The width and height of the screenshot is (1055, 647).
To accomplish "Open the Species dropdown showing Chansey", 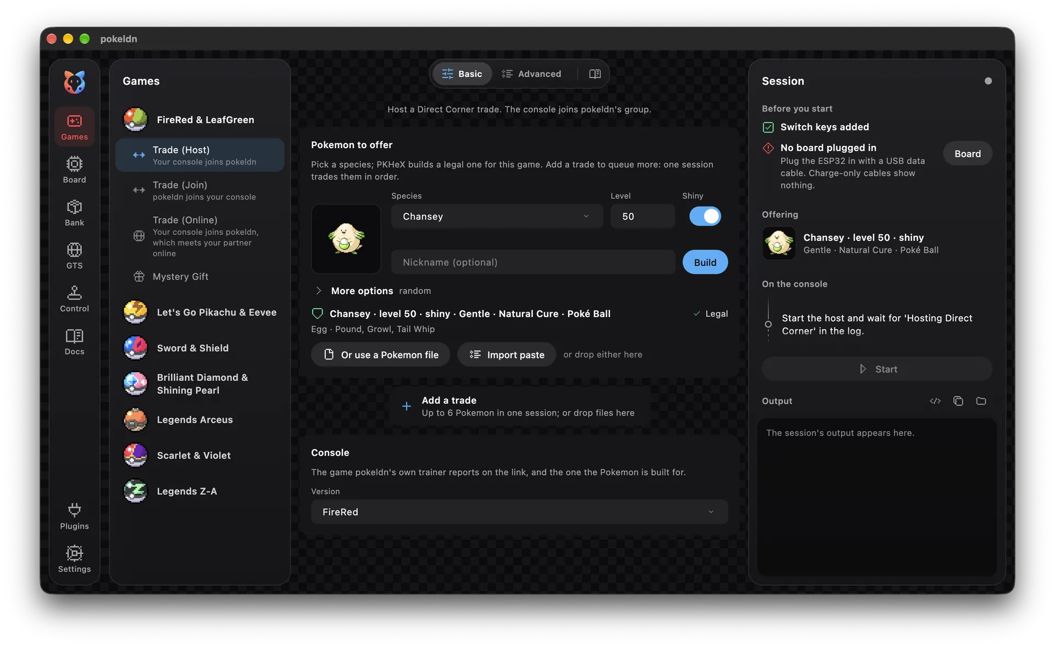I will [x=497, y=216].
